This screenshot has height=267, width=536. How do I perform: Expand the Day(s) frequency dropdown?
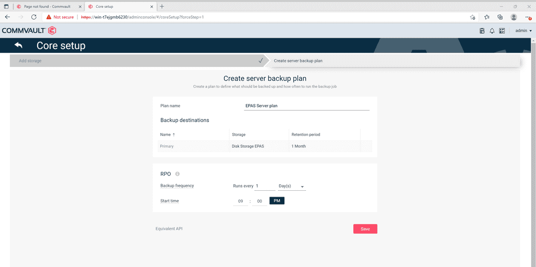point(292,186)
